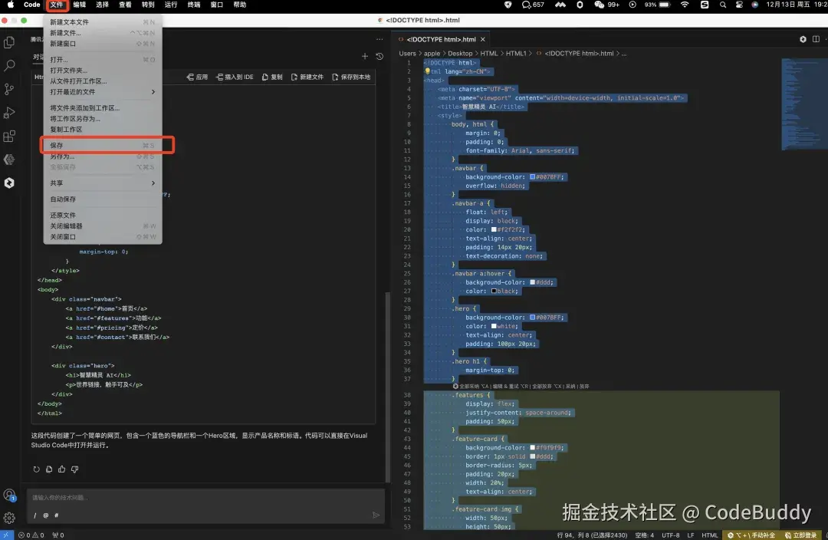Open the chat panel more actions ellipsis
The width and height of the screenshot is (828, 540).
click(x=379, y=39)
